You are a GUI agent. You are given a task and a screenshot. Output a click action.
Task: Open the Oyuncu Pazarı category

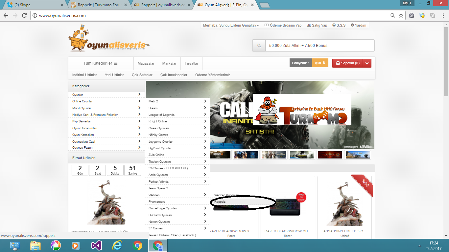point(106,148)
